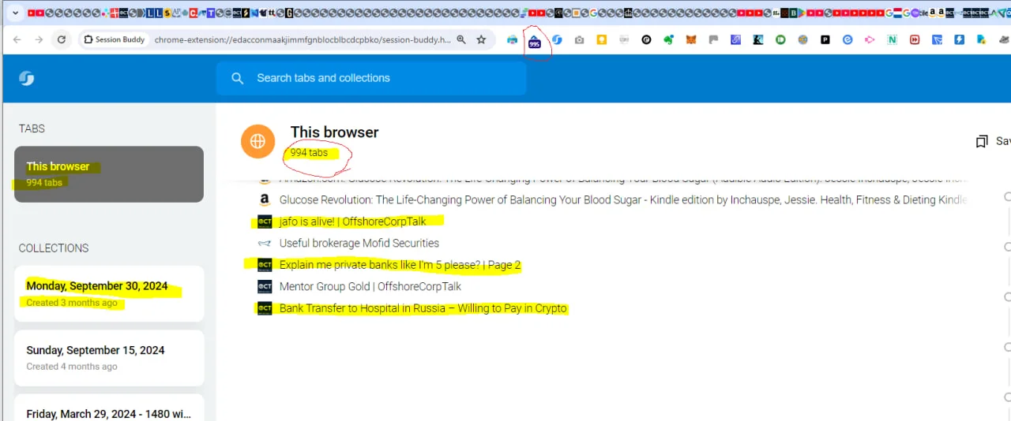Click the zoom magnifier icon in address bar
Screen dimensions: 1011x421
click(x=461, y=39)
